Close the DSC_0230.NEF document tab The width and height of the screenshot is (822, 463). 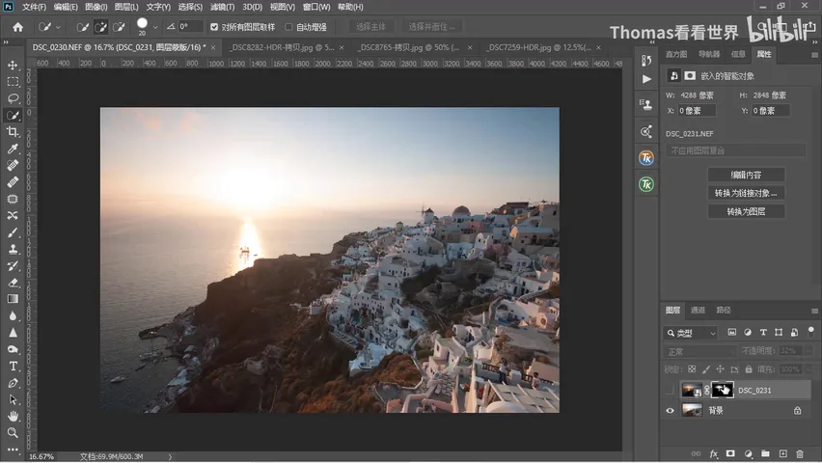tap(213, 47)
